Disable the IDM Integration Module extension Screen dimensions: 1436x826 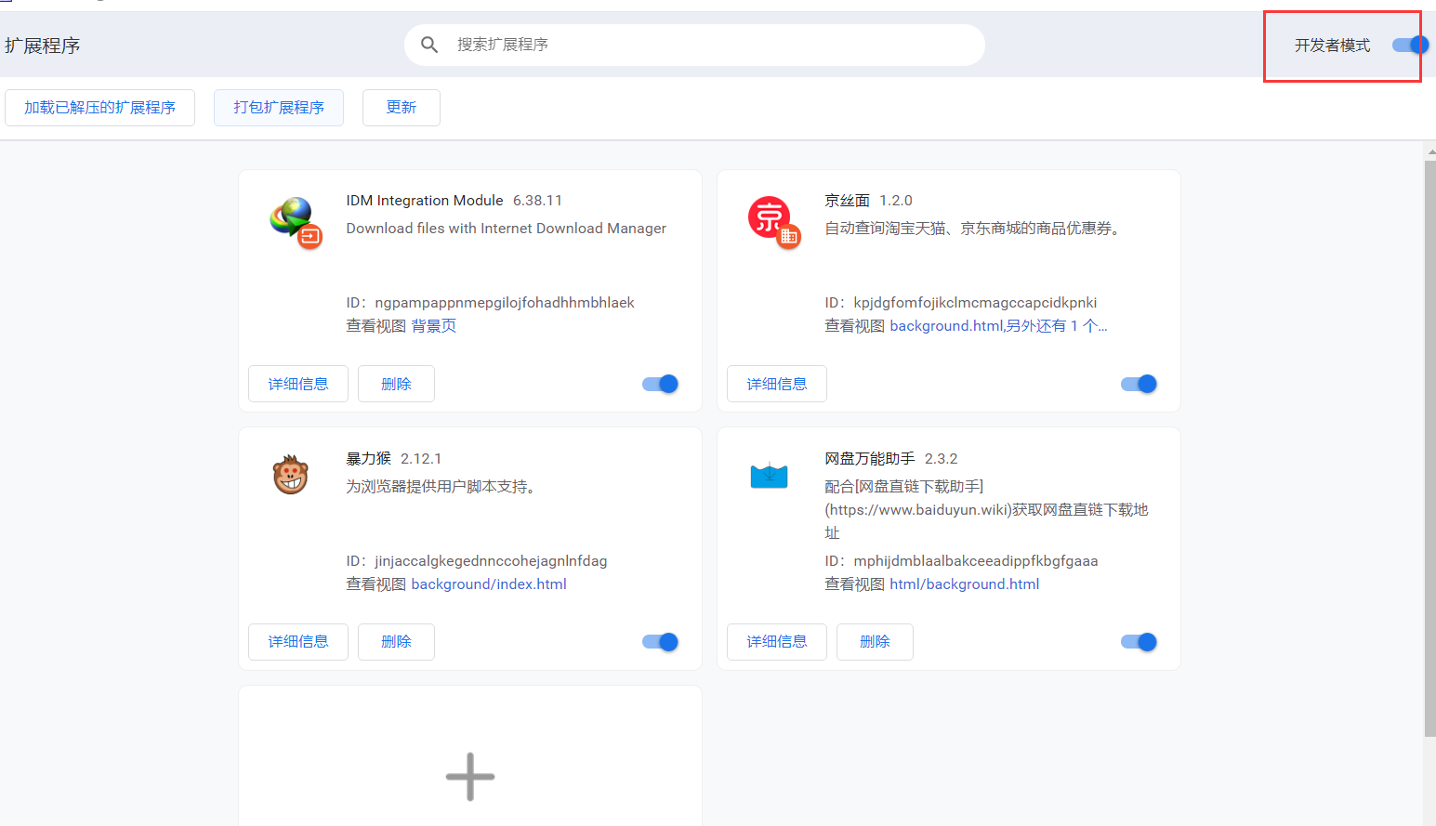click(660, 384)
